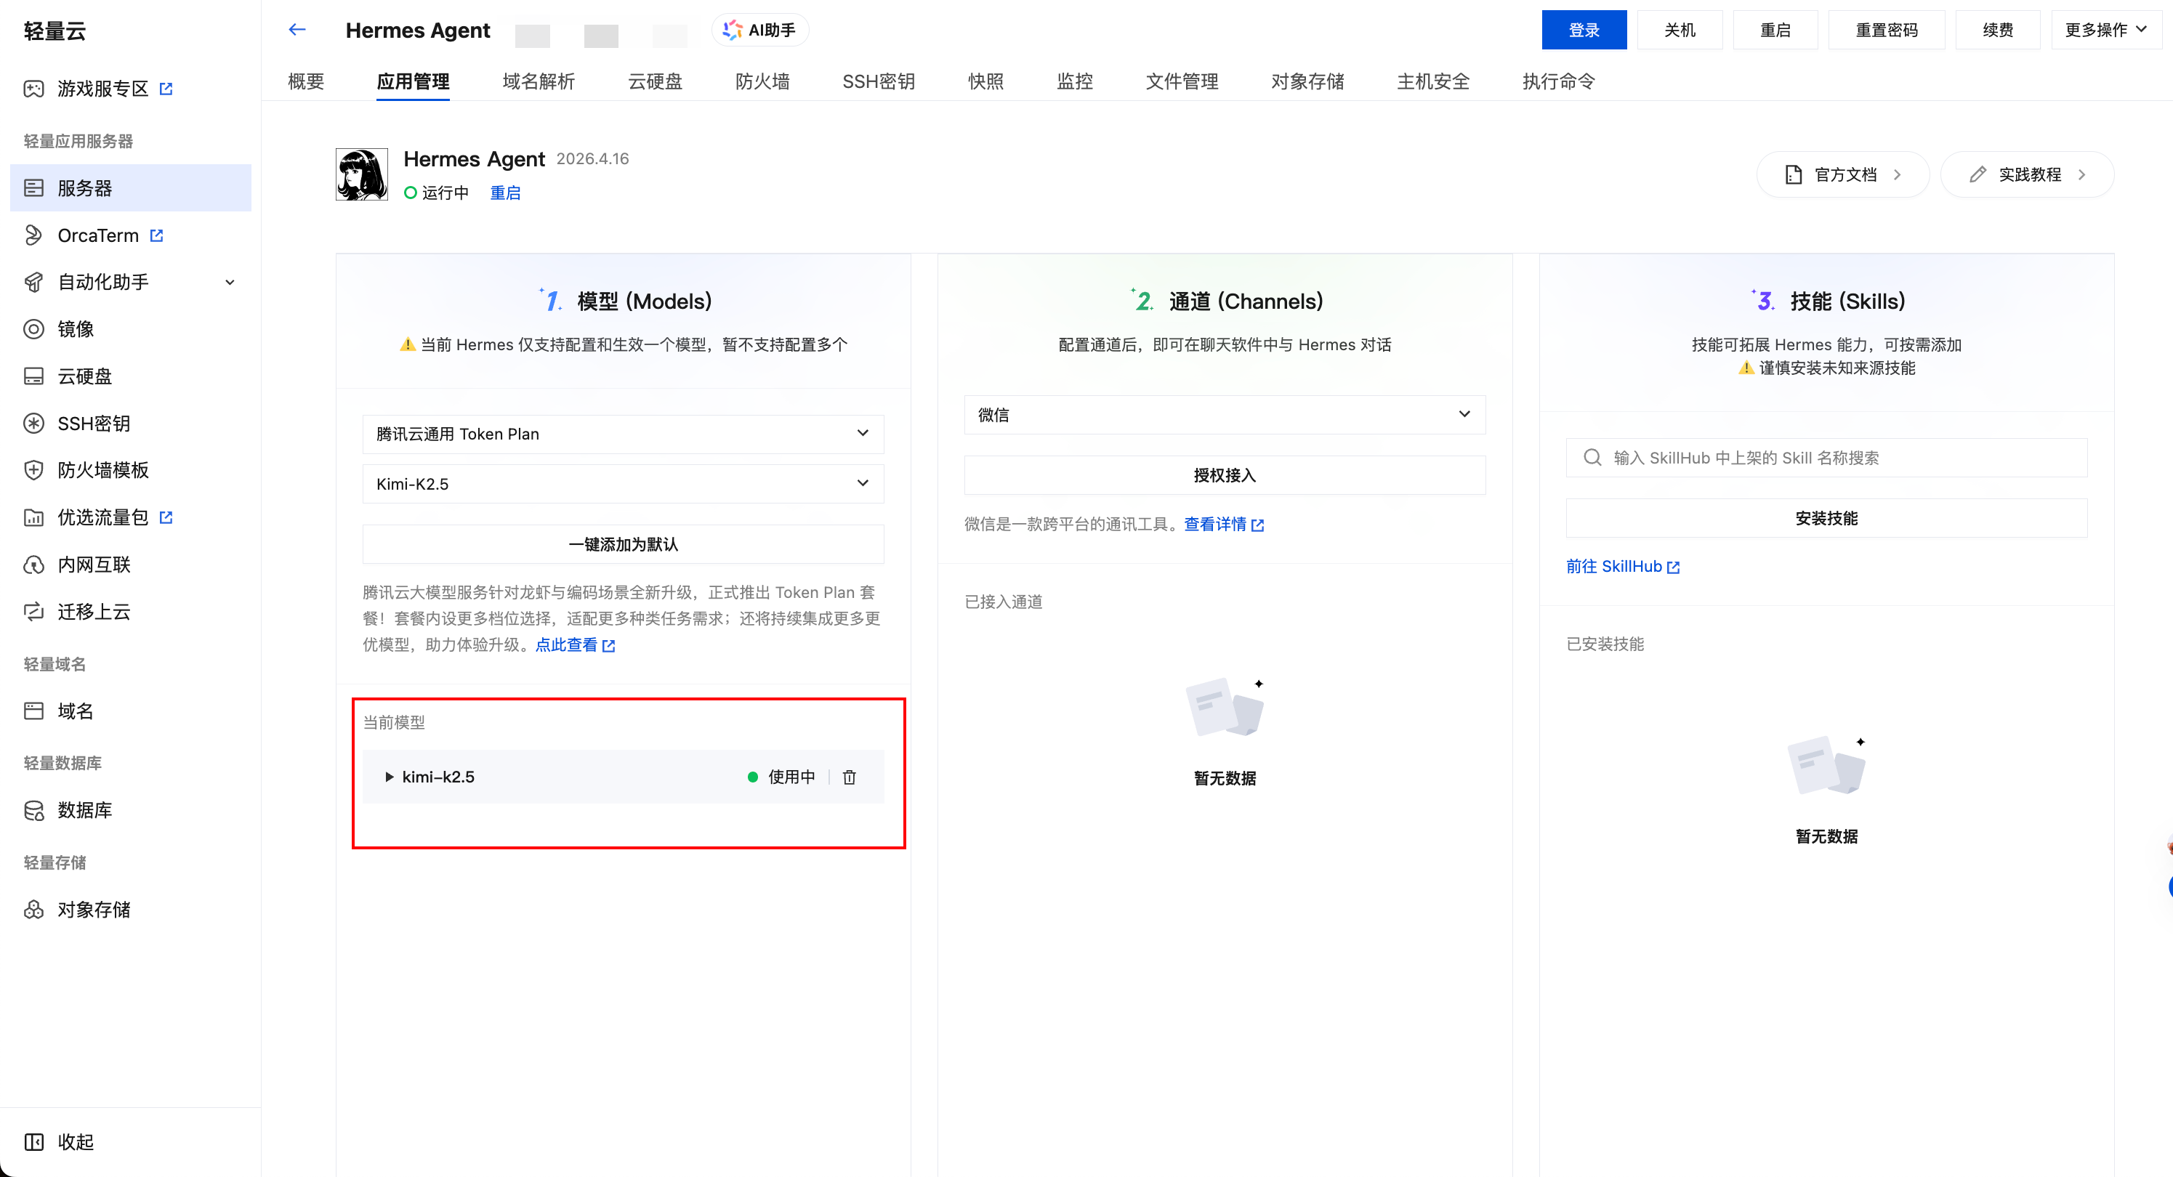Click the 防火墙模板 shield icon

[x=33, y=469]
